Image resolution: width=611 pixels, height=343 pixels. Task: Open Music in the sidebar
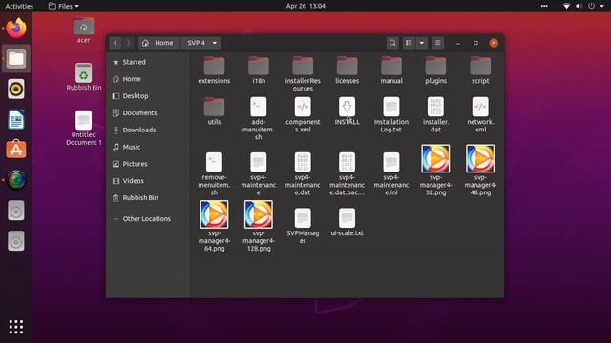pyautogui.click(x=148, y=147)
